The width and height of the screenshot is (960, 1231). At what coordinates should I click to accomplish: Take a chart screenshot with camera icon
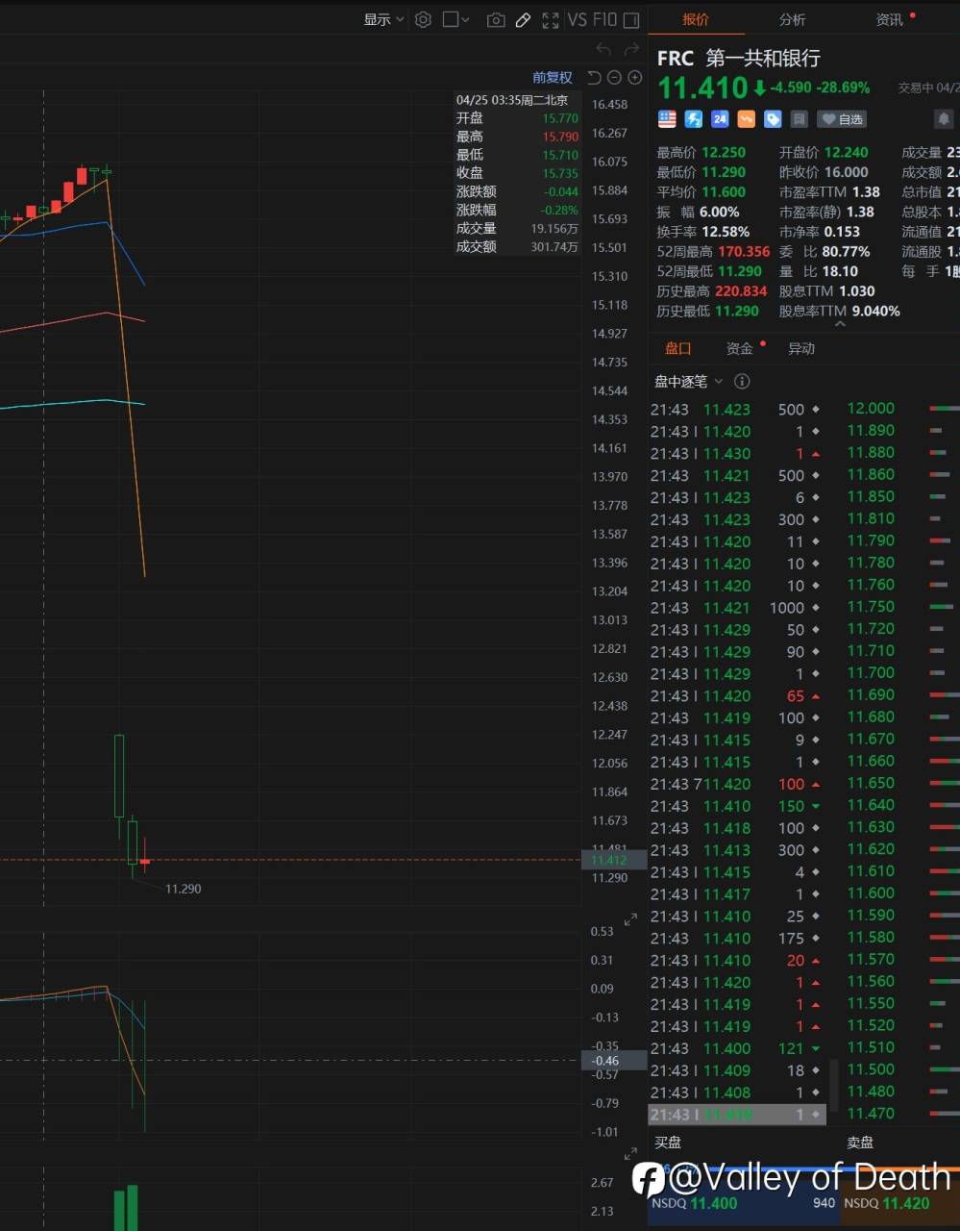click(x=496, y=19)
